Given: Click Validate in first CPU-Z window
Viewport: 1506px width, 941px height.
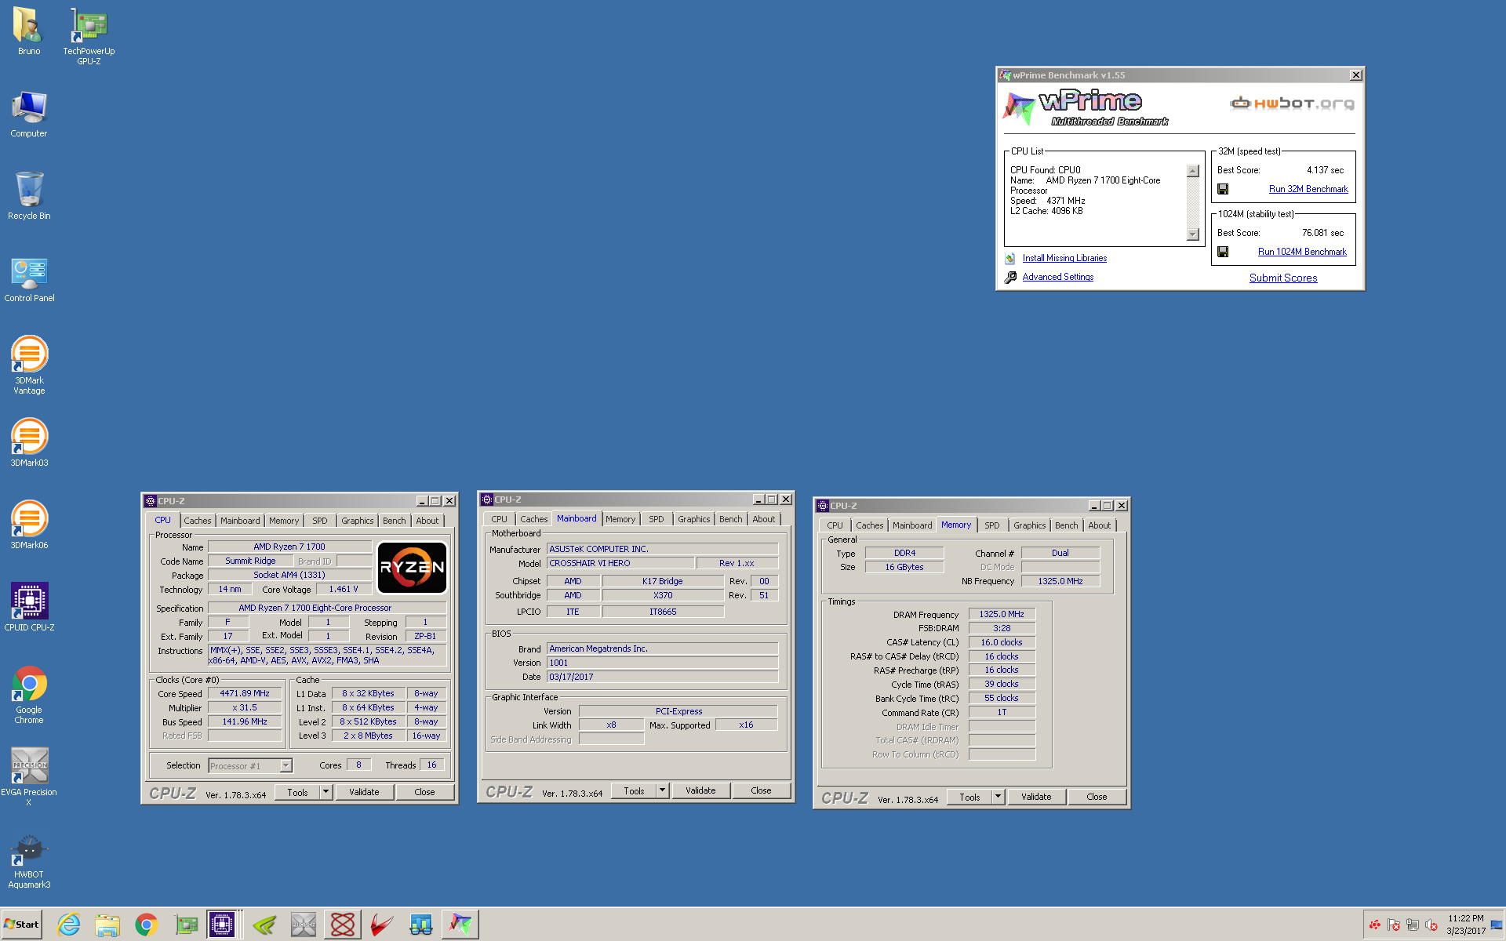Looking at the screenshot, I should (364, 792).
